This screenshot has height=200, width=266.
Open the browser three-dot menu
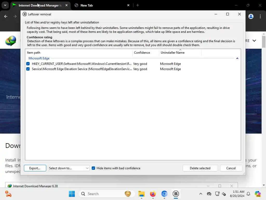tap(260, 16)
